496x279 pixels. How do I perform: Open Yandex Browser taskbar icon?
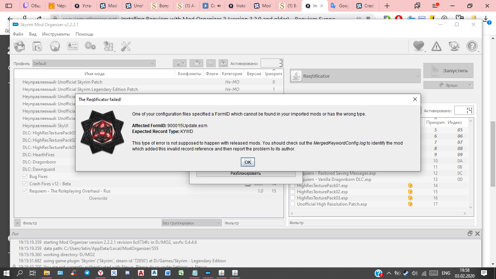(100, 273)
